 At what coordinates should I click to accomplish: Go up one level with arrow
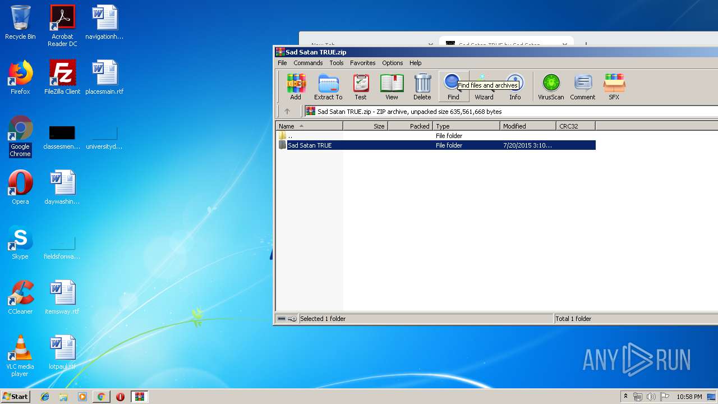(287, 111)
